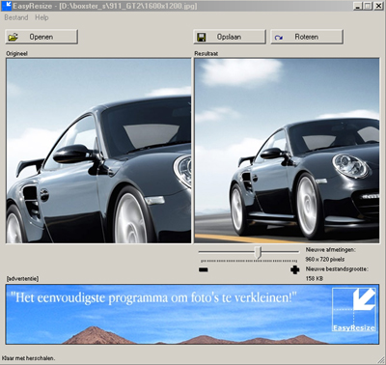Open the Help menu

41,17
